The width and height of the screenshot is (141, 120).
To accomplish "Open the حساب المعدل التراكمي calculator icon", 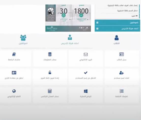I will 50,91.
